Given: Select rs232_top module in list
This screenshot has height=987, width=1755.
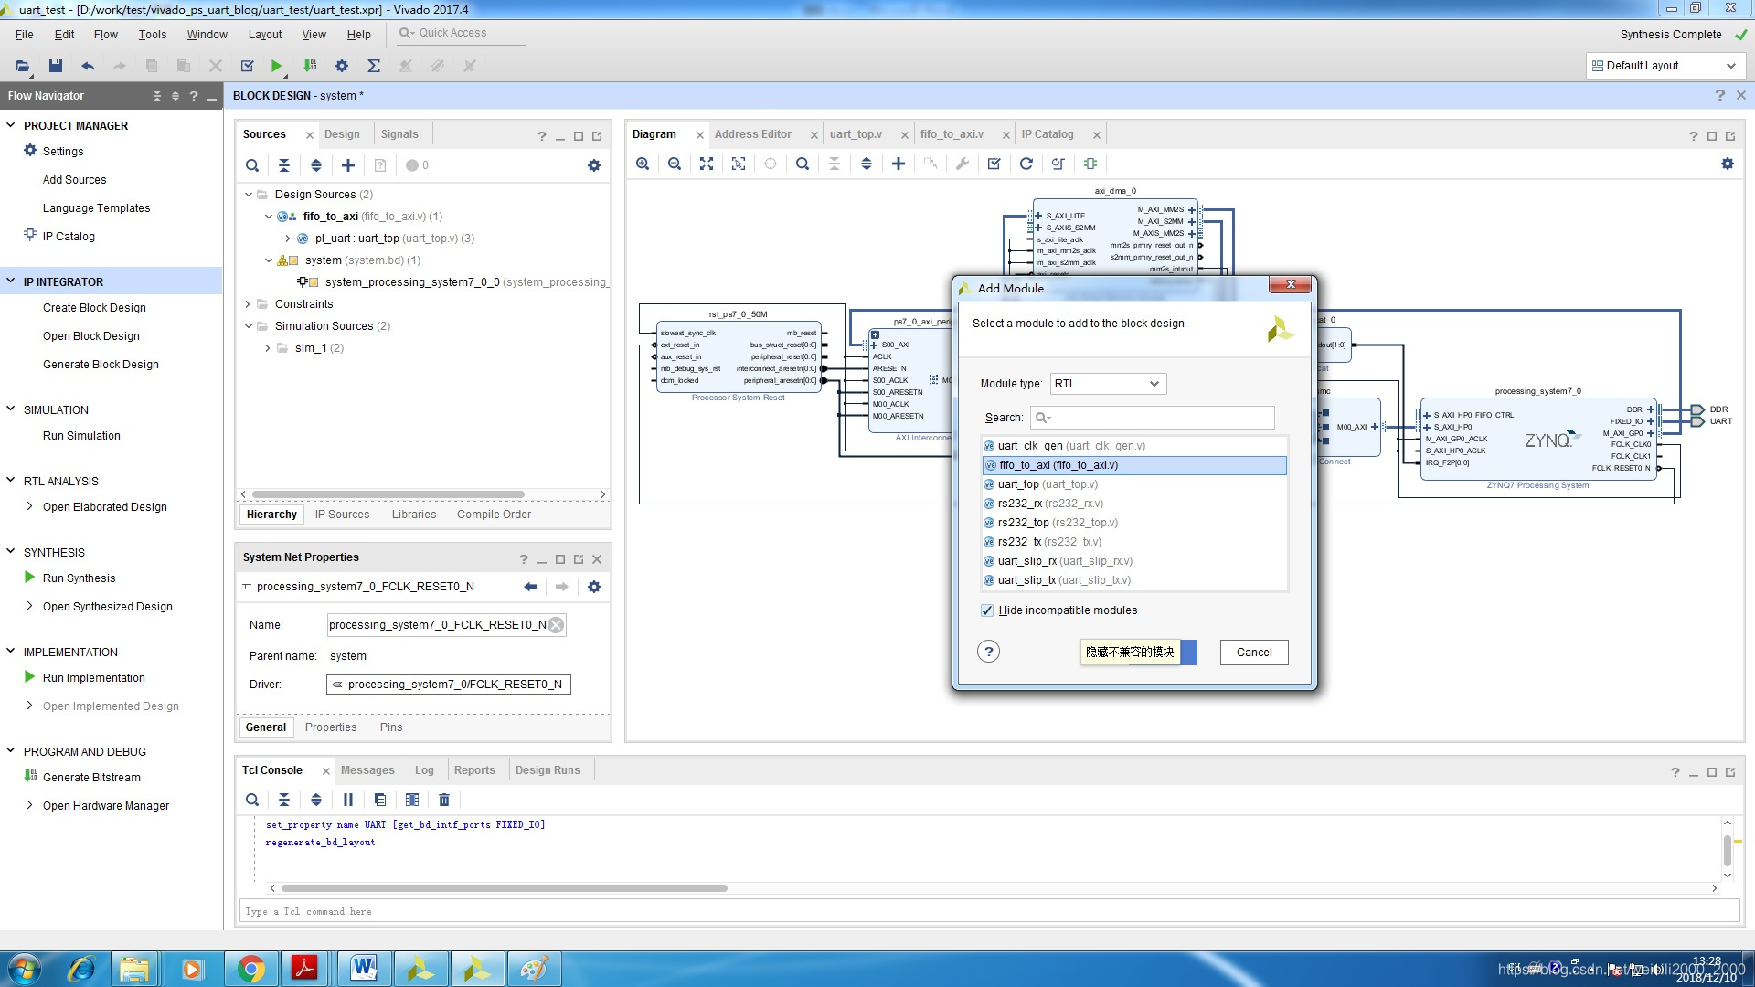Looking at the screenshot, I should [x=1133, y=523].
